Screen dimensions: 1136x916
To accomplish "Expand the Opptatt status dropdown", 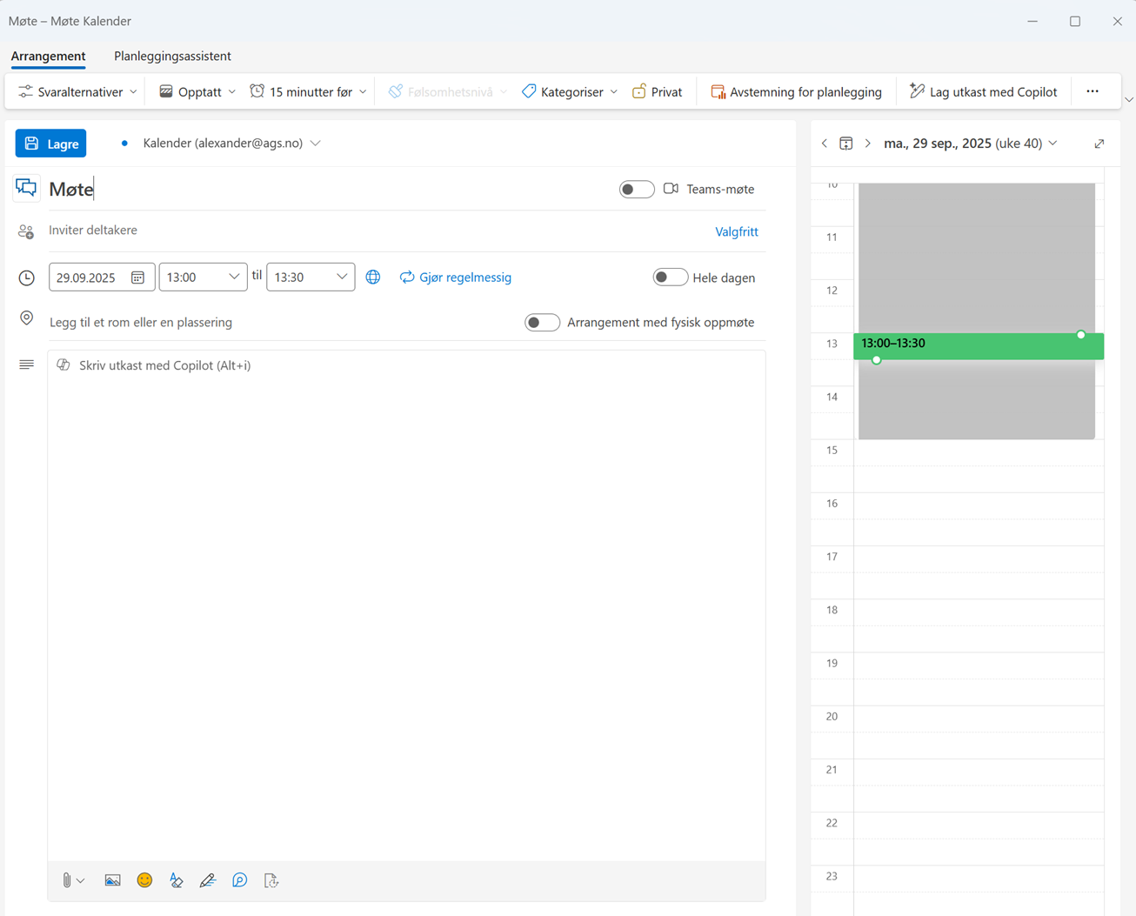I will 197,92.
